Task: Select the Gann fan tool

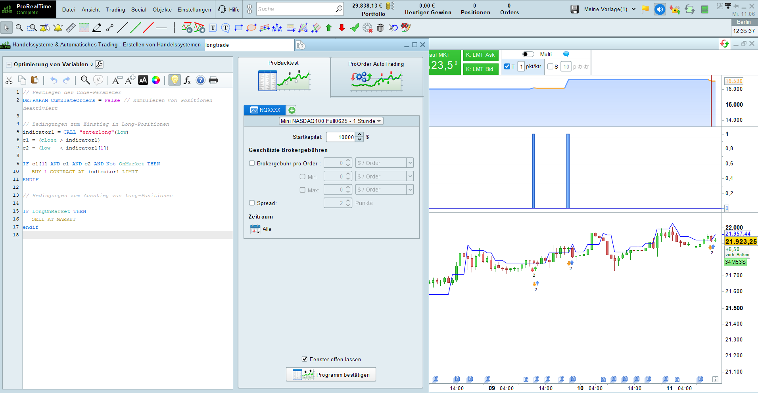Action: pos(303,28)
